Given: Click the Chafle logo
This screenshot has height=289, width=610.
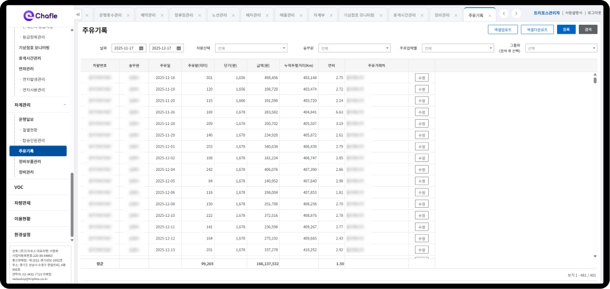Looking at the screenshot, I should click(40, 15).
